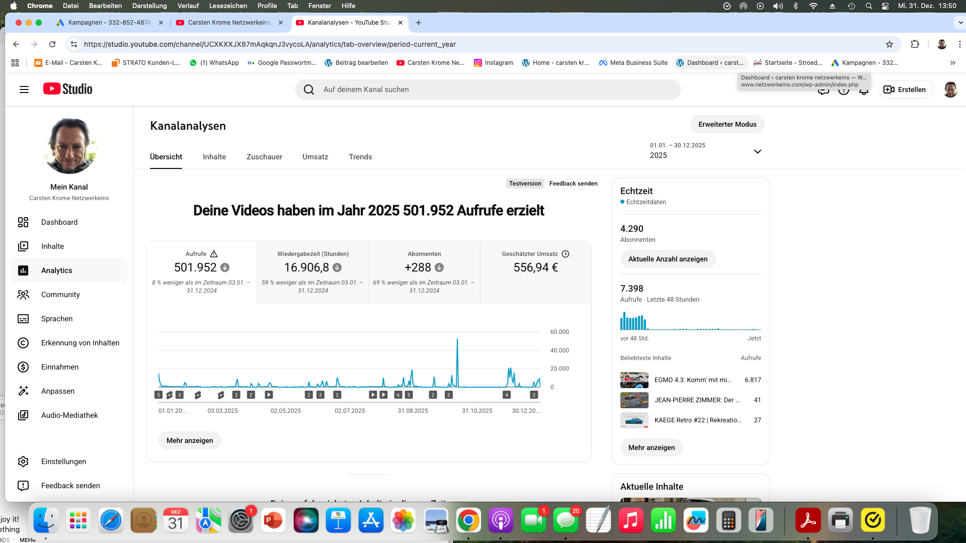Click the video publish marker on timeline
Viewport: 966px width, 543px height.
click(x=269, y=395)
